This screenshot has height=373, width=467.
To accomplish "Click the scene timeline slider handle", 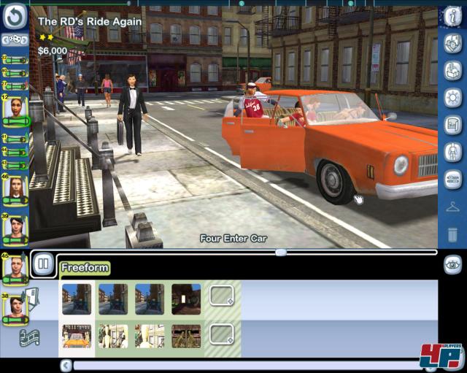I will 281,253.
